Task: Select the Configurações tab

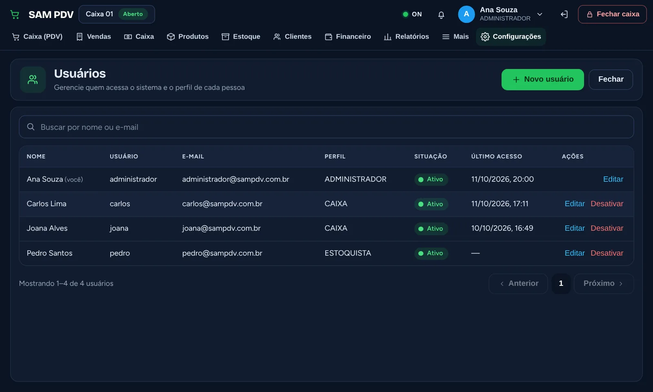Action: [x=511, y=37]
